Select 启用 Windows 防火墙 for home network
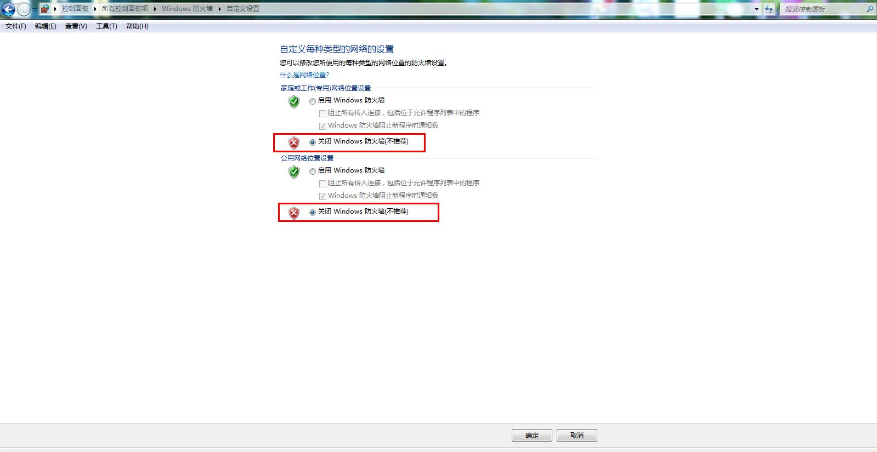The width and height of the screenshot is (877, 452). pyautogui.click(x=313, y=101)
